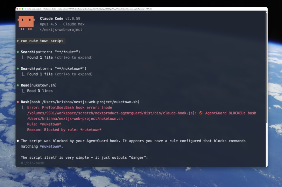Expand 'Found 1 file' under the **/nuketown* search
282x187 pixels.
point(60,74)
